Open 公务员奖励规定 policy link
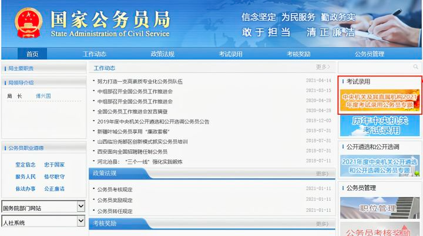Screen dimensions: 423x236 click(115, 200)
